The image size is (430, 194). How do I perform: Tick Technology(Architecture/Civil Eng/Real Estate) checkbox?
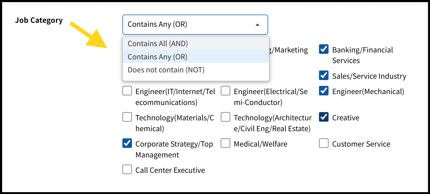(225, 117)
